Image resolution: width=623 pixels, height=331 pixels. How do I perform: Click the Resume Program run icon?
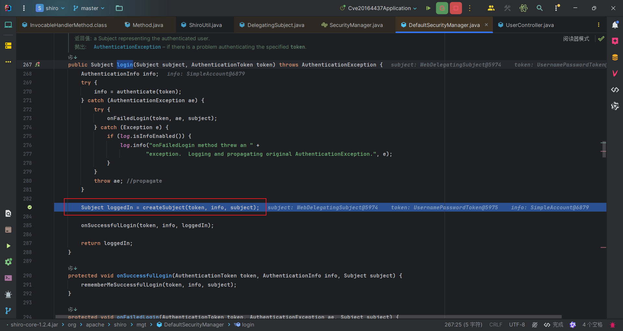428,8
